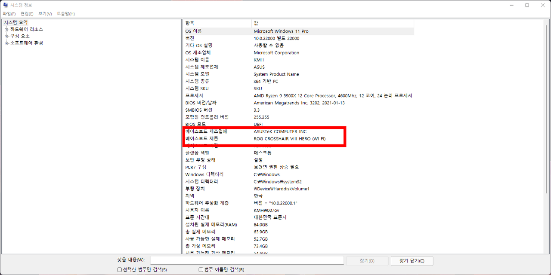
Task: Click the 64.0GB memory value
Action: click(261, 225)
